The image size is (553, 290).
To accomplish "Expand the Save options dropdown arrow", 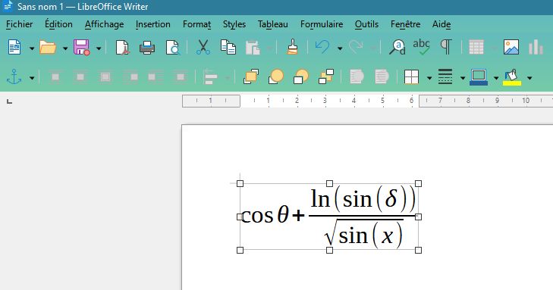I will point(99,48).
